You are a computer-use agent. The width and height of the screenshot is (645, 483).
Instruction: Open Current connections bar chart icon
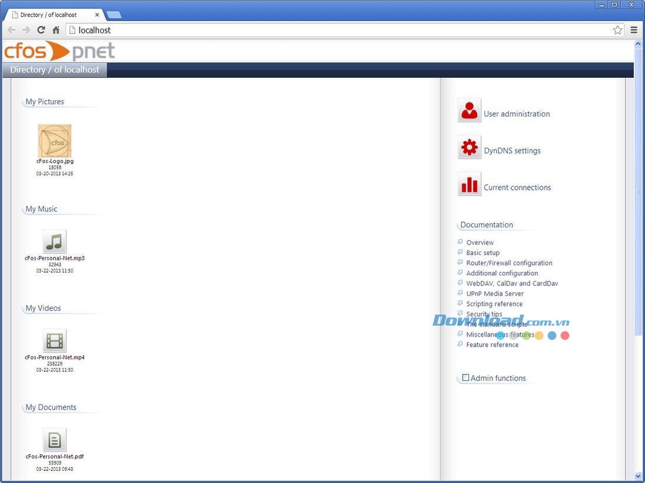tap(469, 184)
